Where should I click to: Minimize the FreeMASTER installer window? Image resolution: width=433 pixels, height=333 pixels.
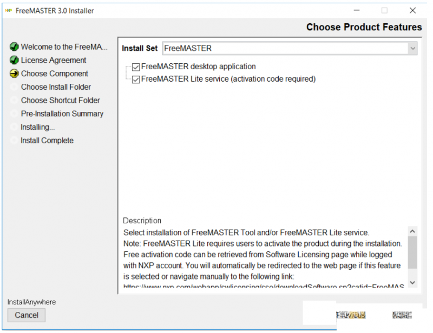coord(357,10)
